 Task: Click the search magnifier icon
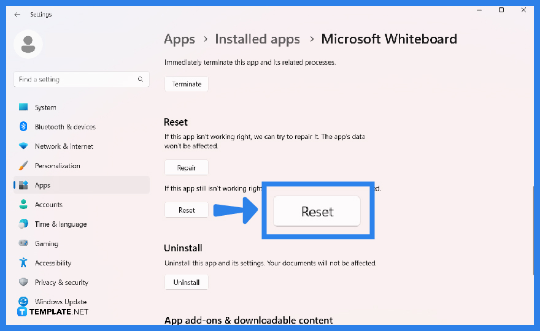click(140, 79)
